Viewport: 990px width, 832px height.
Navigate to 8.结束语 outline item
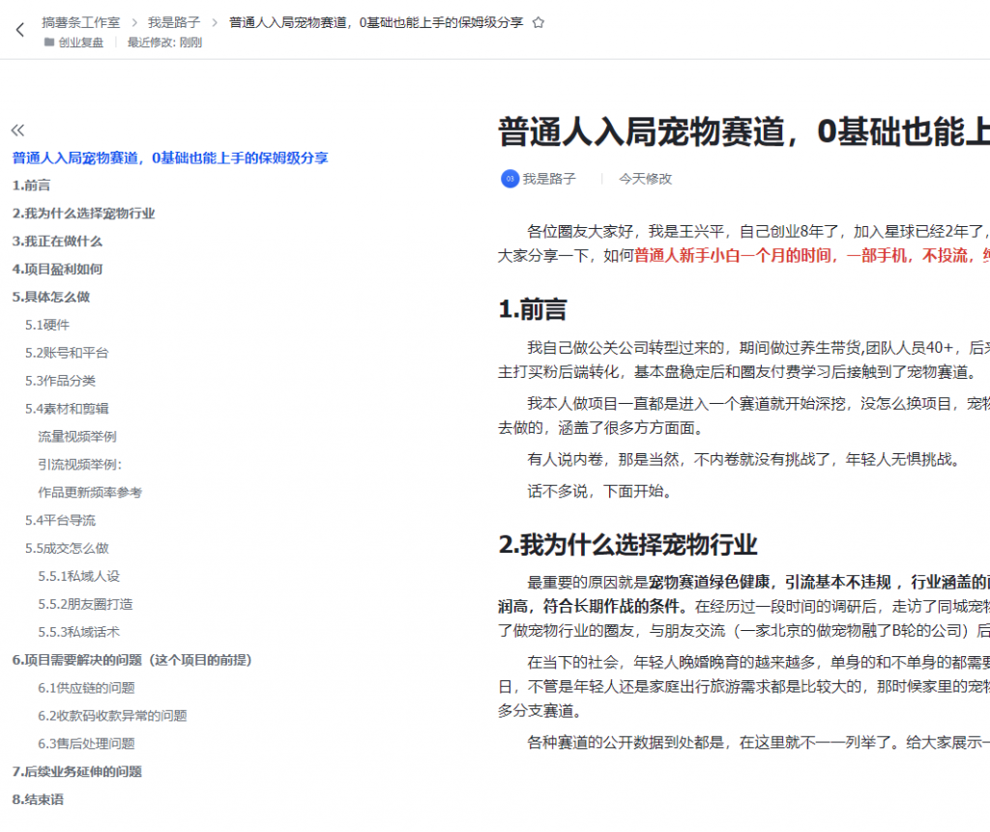click(x=38, y=800)
